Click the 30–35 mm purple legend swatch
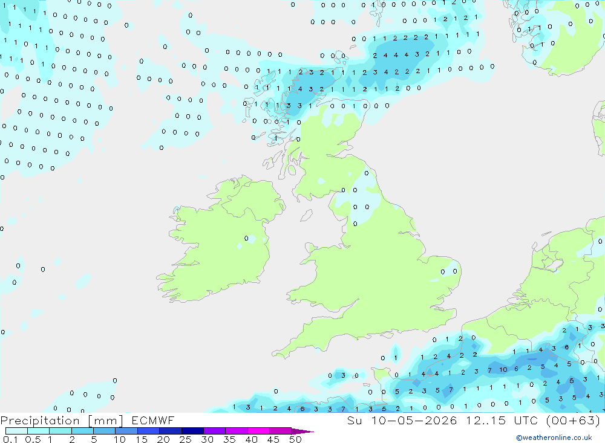 coord(214,431)
